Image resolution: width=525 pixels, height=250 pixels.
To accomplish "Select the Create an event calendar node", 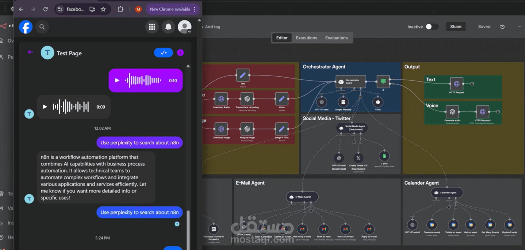I will 432,225.
